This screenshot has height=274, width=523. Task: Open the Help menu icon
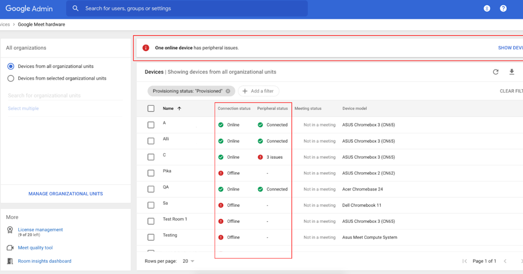point(504,8)
